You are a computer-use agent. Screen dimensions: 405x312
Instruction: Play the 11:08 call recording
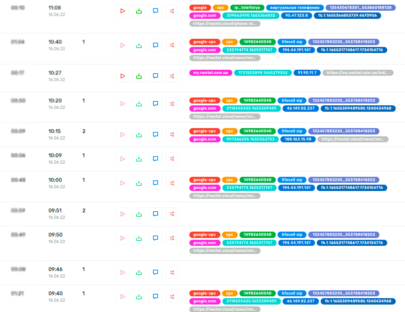[x=123, y=11]
